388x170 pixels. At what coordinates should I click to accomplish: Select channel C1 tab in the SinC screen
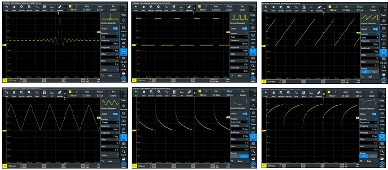5,80
